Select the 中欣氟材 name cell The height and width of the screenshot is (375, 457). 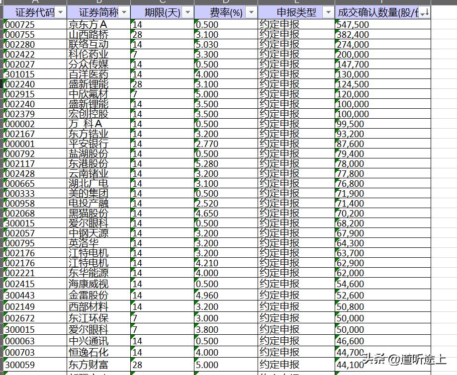click(x=98, y=94)
